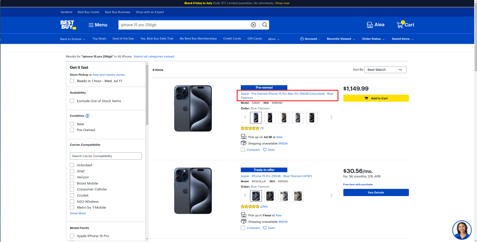The image size is (477, 242).
Task: Enable Exclude Out of Stock Items
Action: coord(72,101)
